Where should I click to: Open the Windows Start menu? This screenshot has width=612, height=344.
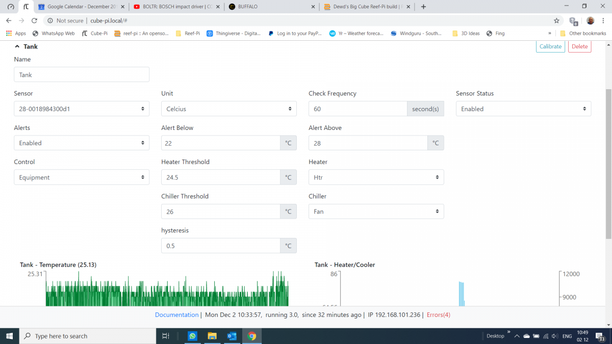coord(9,336)
